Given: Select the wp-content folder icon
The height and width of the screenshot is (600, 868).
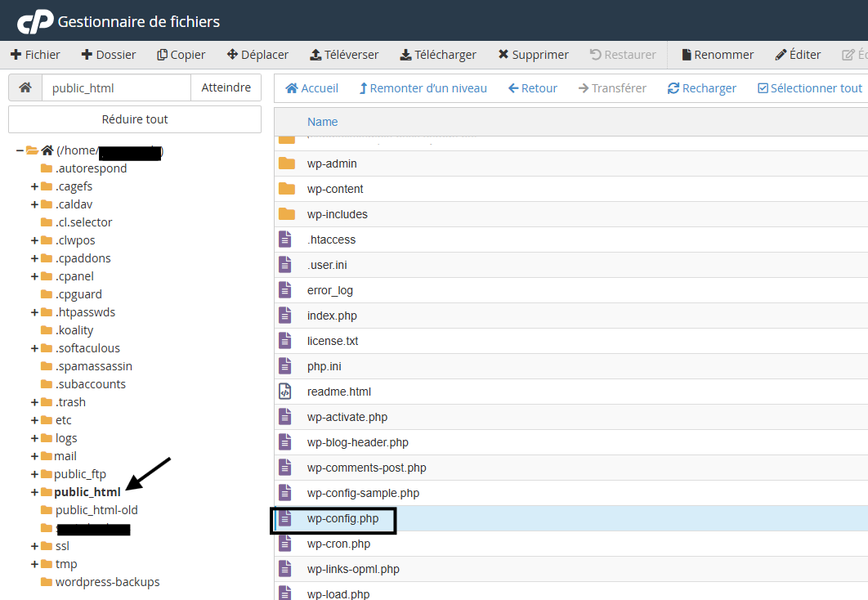Looking at the screenshot, I should click(287, 189).
